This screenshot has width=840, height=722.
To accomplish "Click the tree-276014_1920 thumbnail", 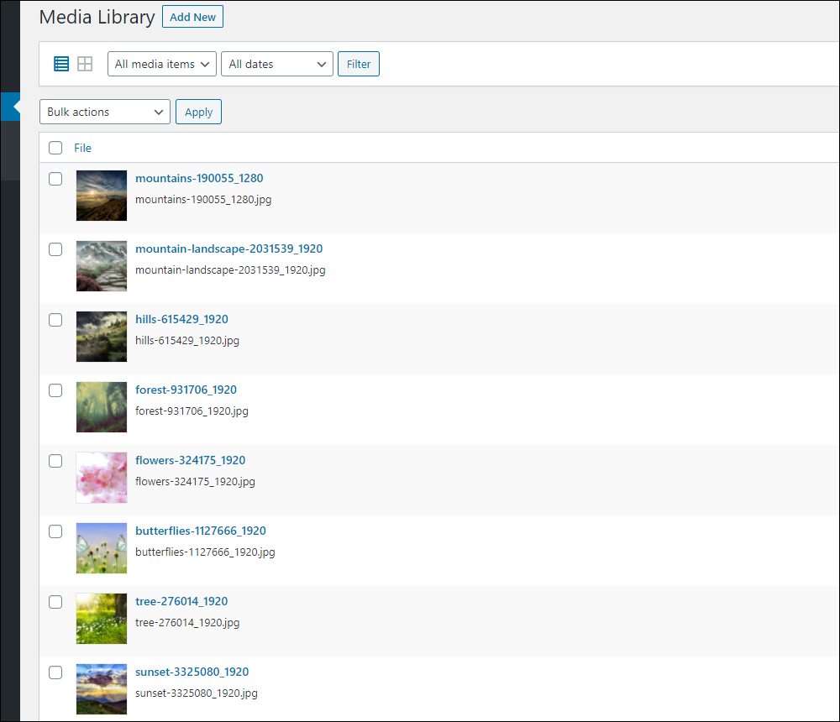I will click(102, 619).
